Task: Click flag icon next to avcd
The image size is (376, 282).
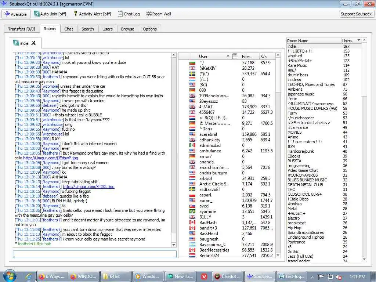Action: click(x=192, y=206)
